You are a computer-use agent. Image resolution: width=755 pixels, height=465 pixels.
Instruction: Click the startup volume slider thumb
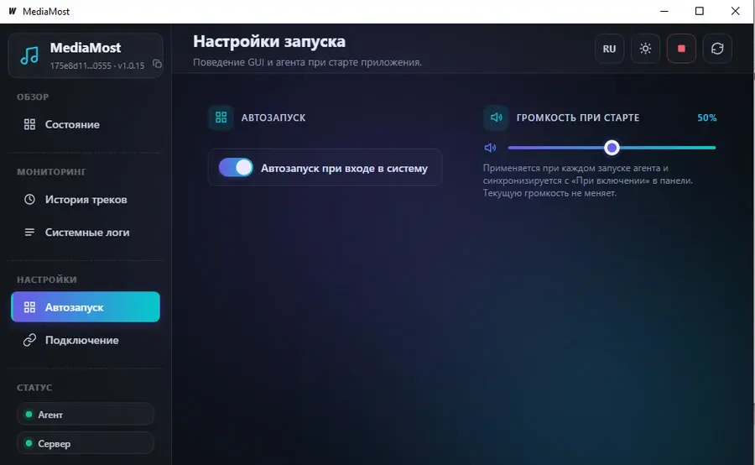pos(612,148)
